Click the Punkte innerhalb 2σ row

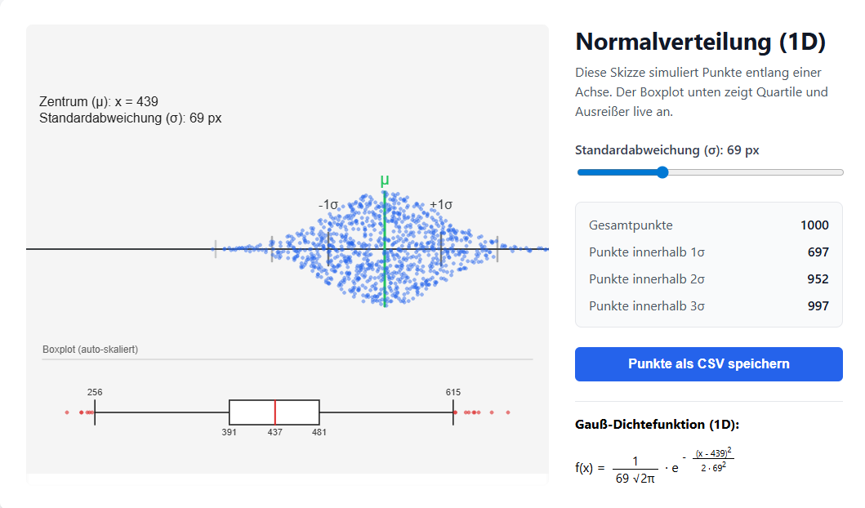click(x=708, y=279)
